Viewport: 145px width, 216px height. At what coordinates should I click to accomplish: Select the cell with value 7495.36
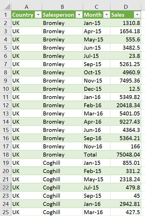[x=126, y=81]
